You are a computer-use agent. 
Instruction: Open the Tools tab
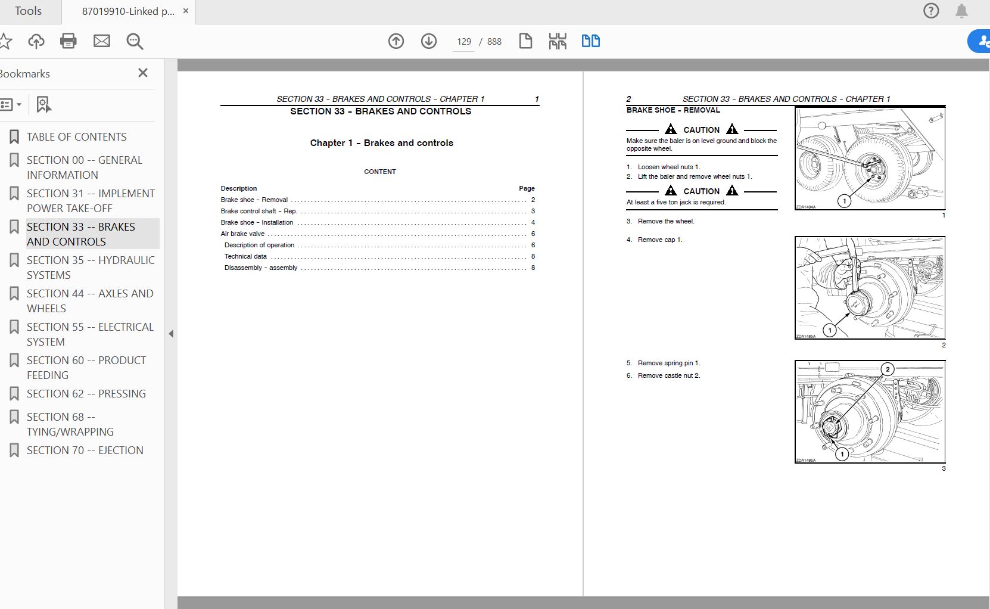[28, 11]
